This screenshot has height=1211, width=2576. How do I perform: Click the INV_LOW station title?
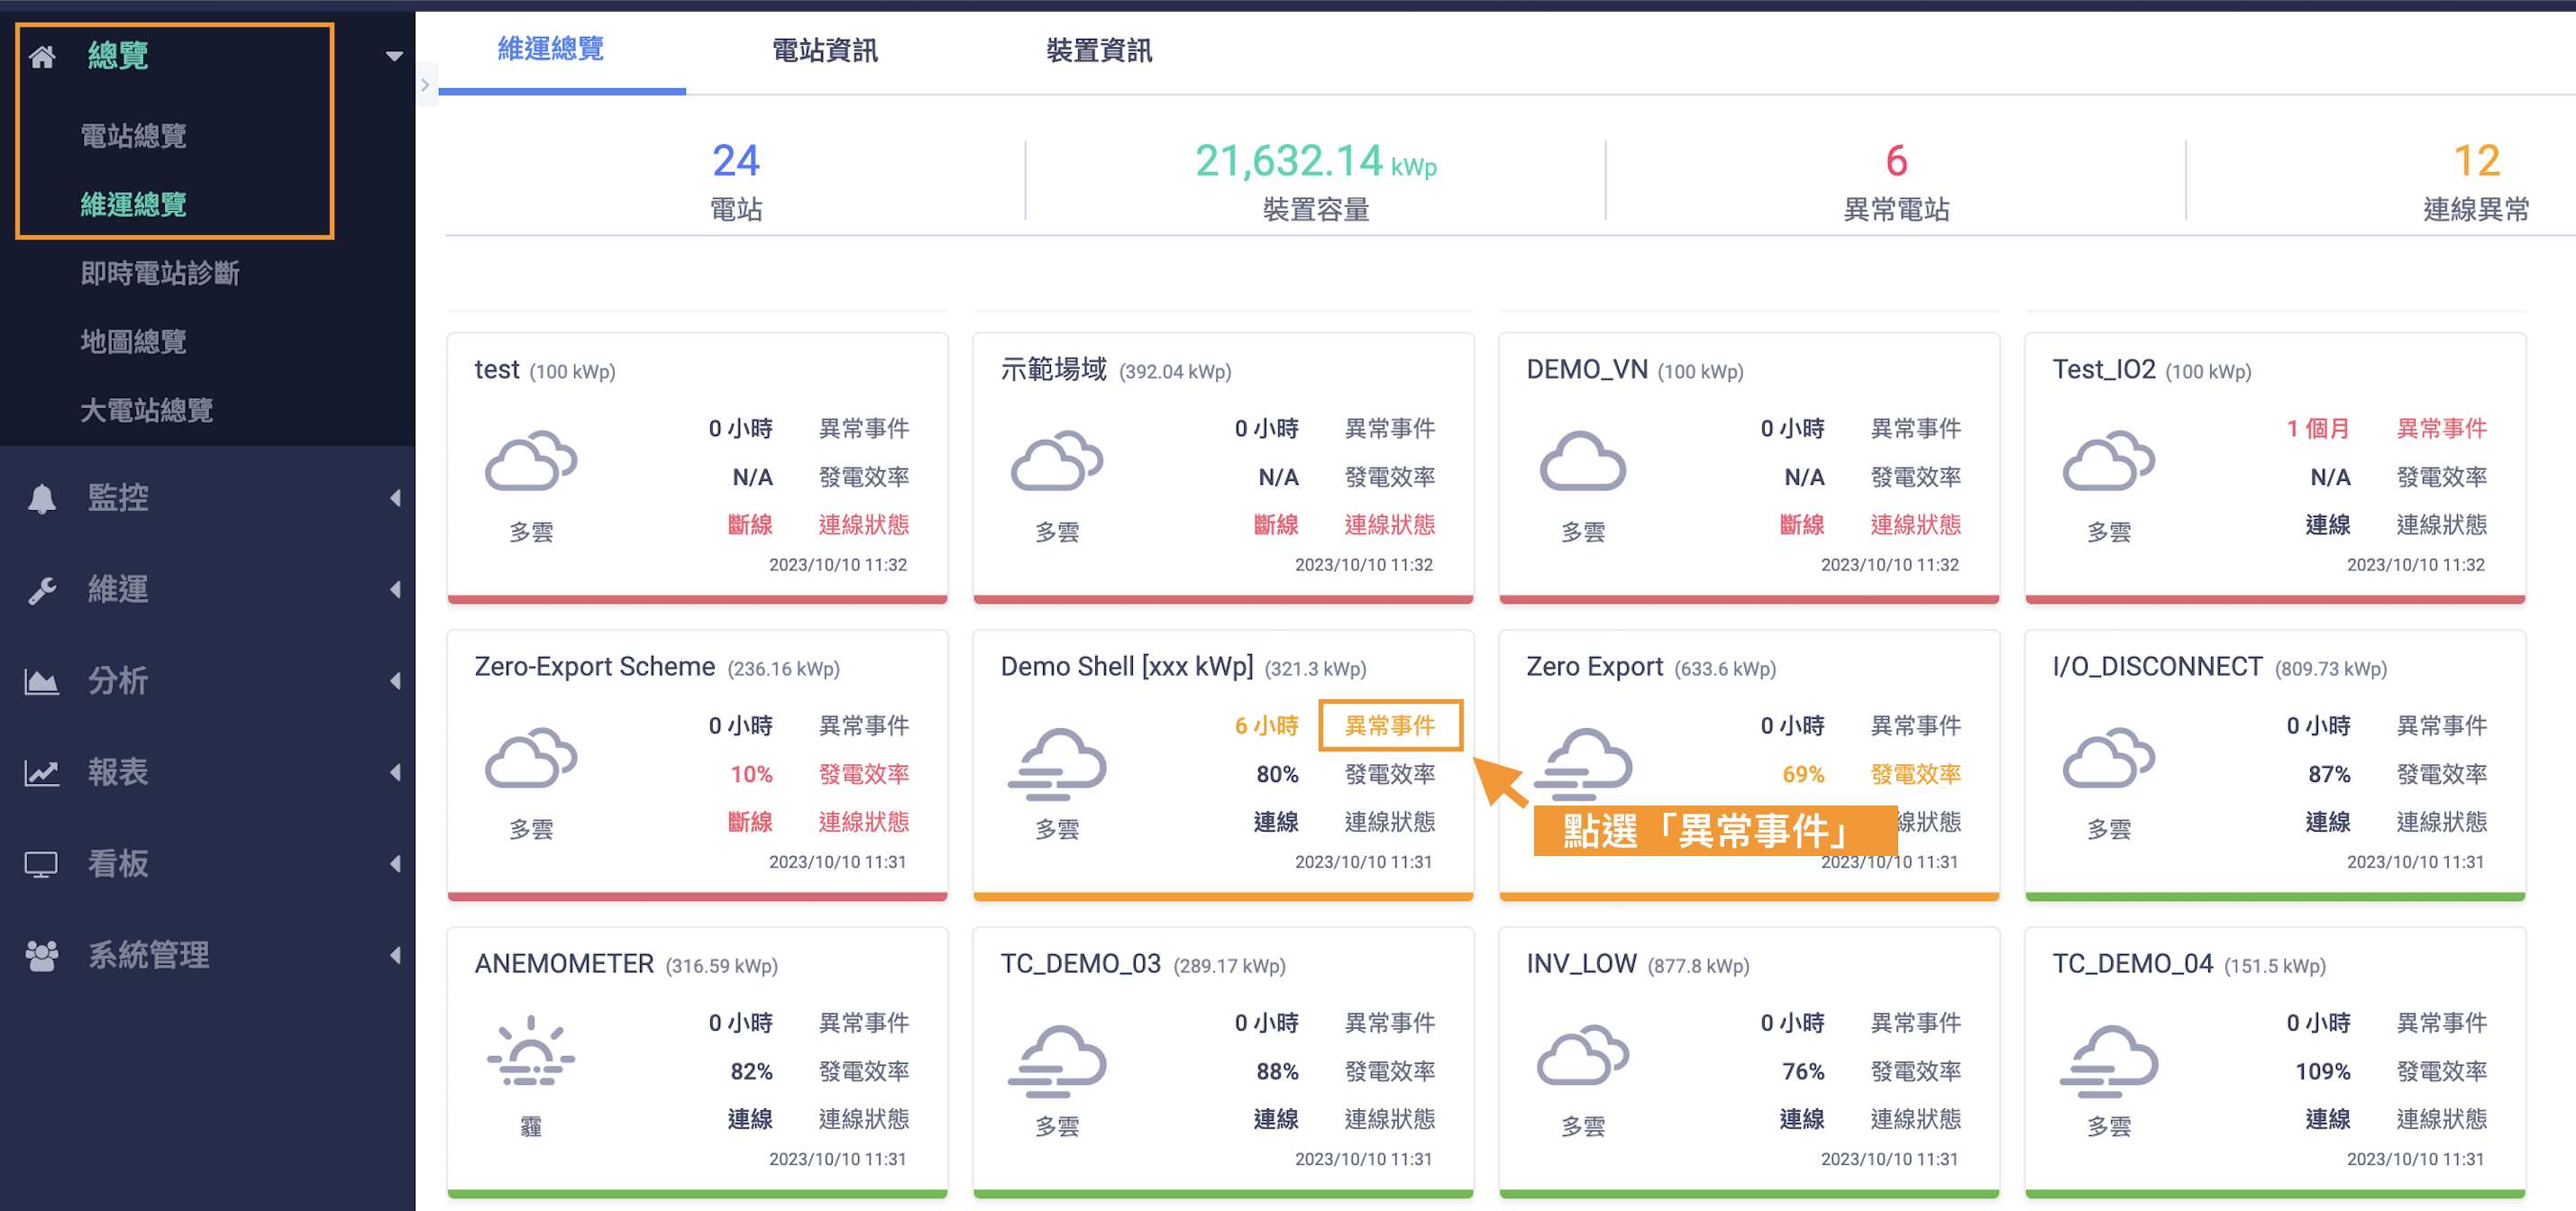pyautogui.click(x=1581, y=964)
